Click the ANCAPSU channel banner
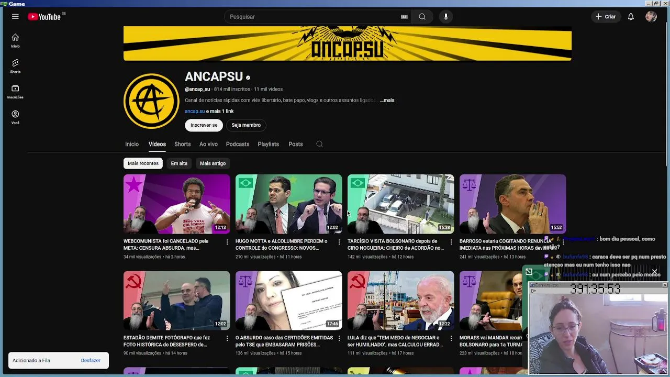The image size is (670, 377). [x=348, y=43]
